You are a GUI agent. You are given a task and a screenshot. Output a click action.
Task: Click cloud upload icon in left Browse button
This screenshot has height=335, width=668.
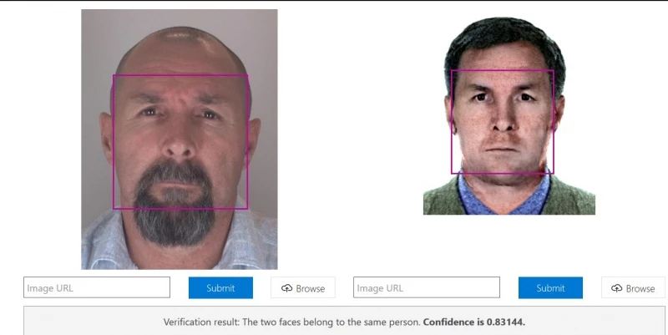(286, 288)
